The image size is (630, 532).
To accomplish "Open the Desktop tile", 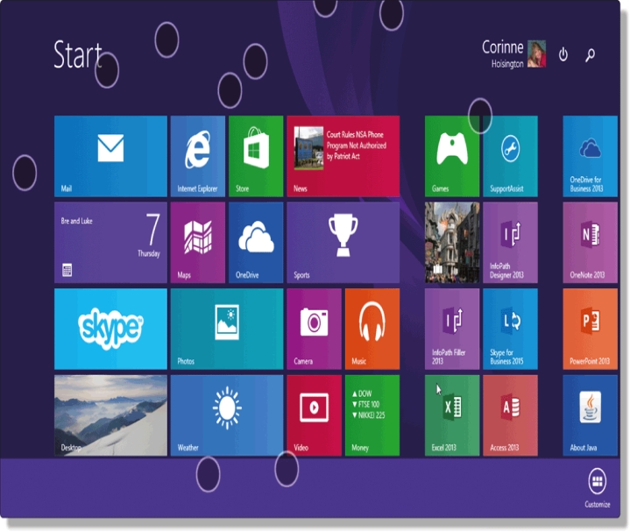I will click(x=110, y=415).
